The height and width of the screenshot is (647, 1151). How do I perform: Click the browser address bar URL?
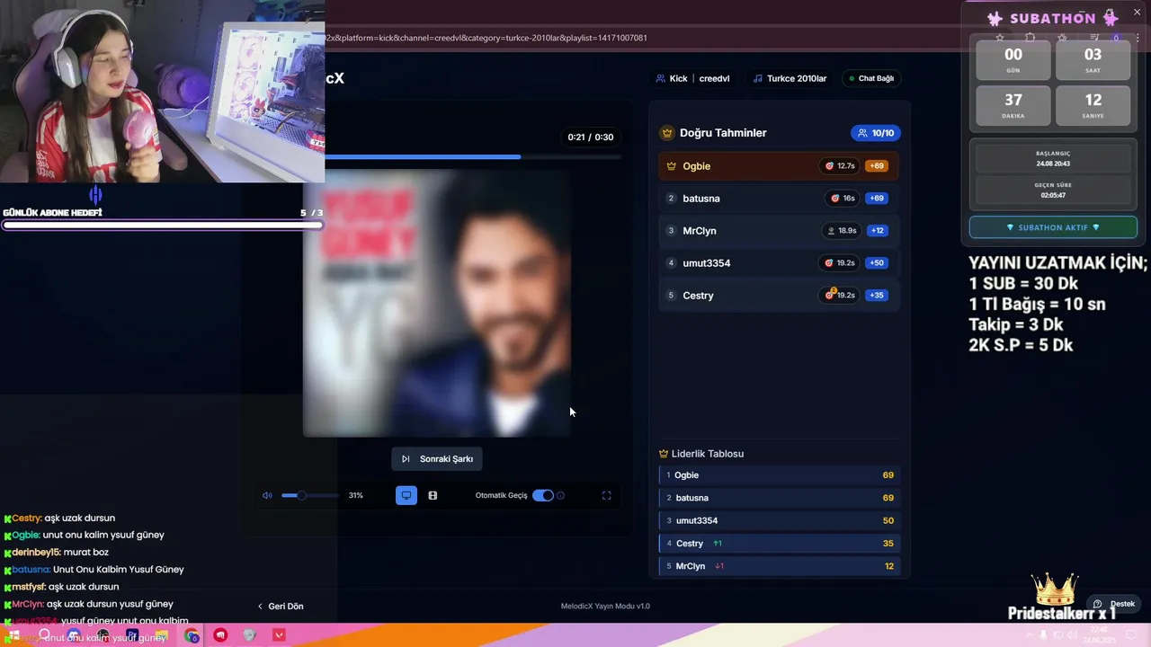coord(486,38)
